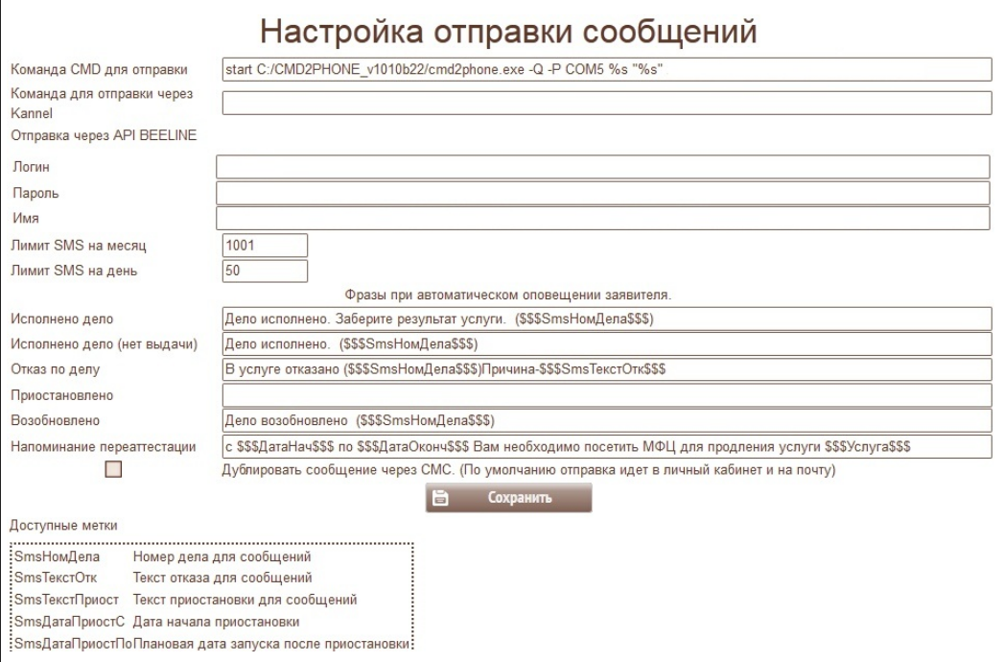The height and width of the screenshot is (662, 1004).
Task: Click the Возобновлено phrase field
Action: click(605, 421)
